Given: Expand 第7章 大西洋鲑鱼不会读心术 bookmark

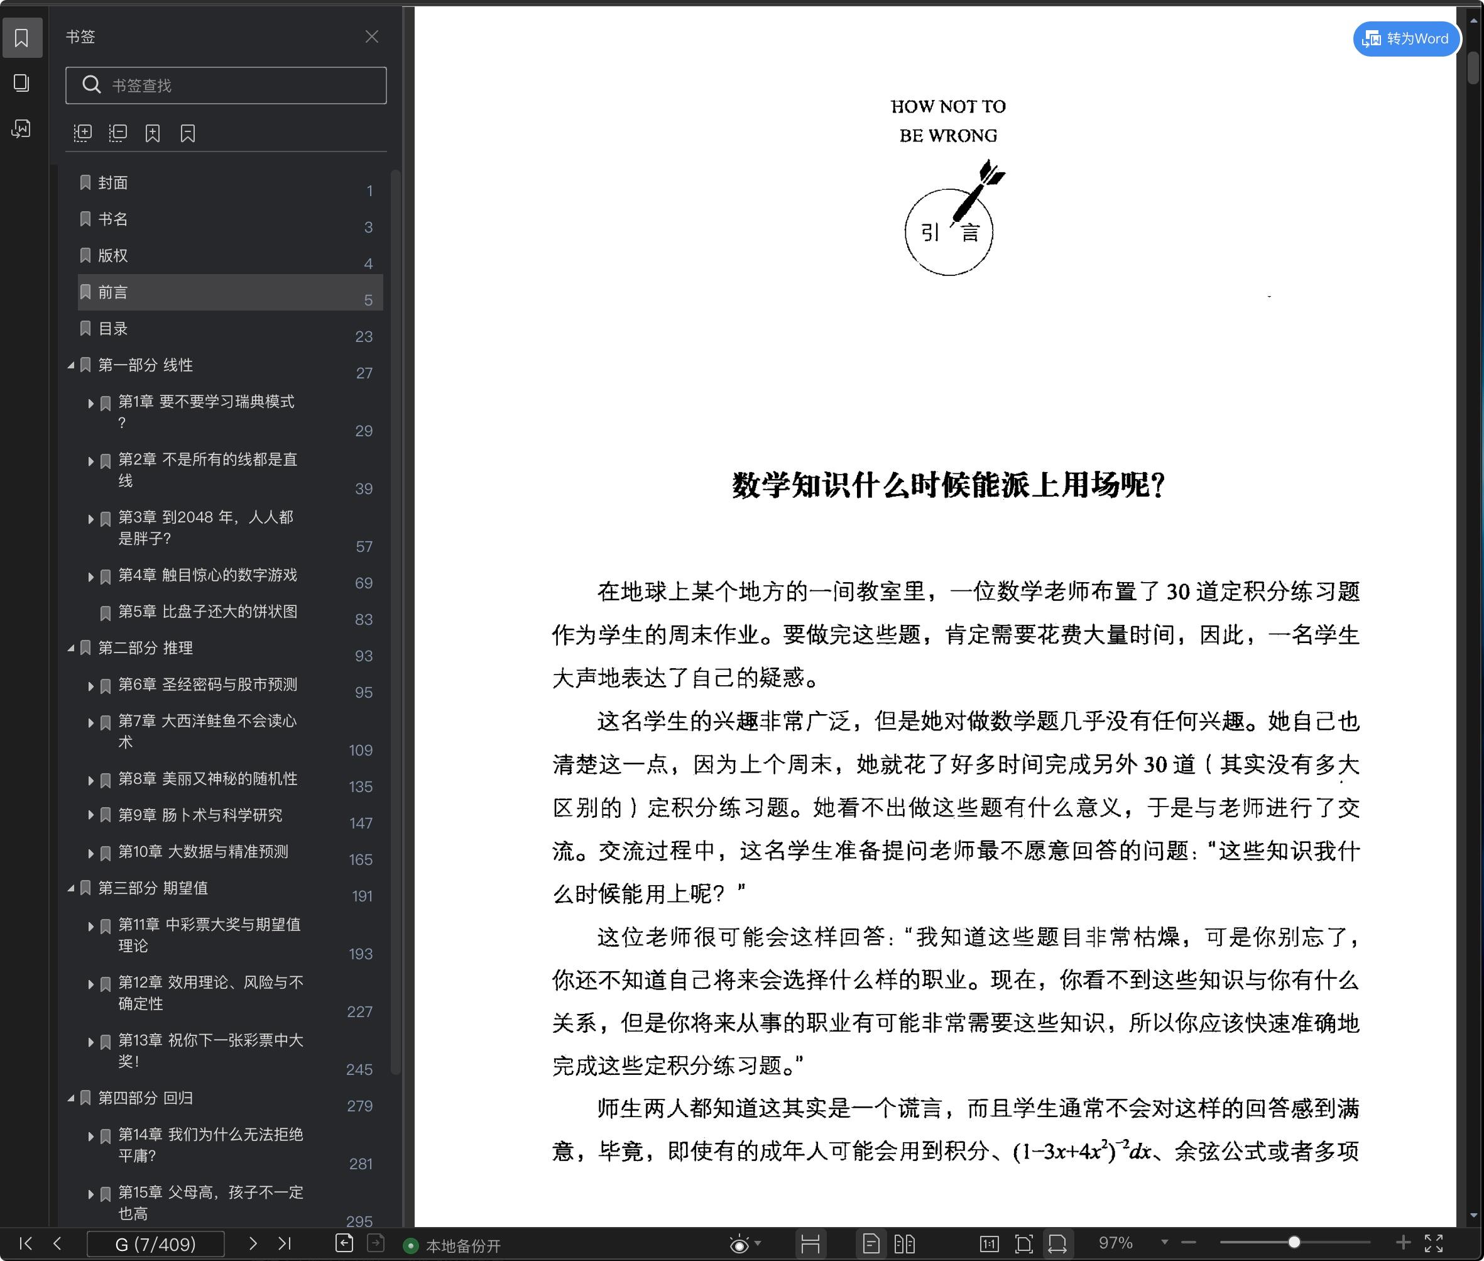Looking at the screenshot, I should coord(90,723).
